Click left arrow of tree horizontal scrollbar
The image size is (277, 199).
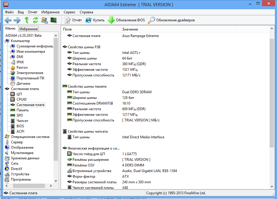pyautogui.click(x=7, y=186)
